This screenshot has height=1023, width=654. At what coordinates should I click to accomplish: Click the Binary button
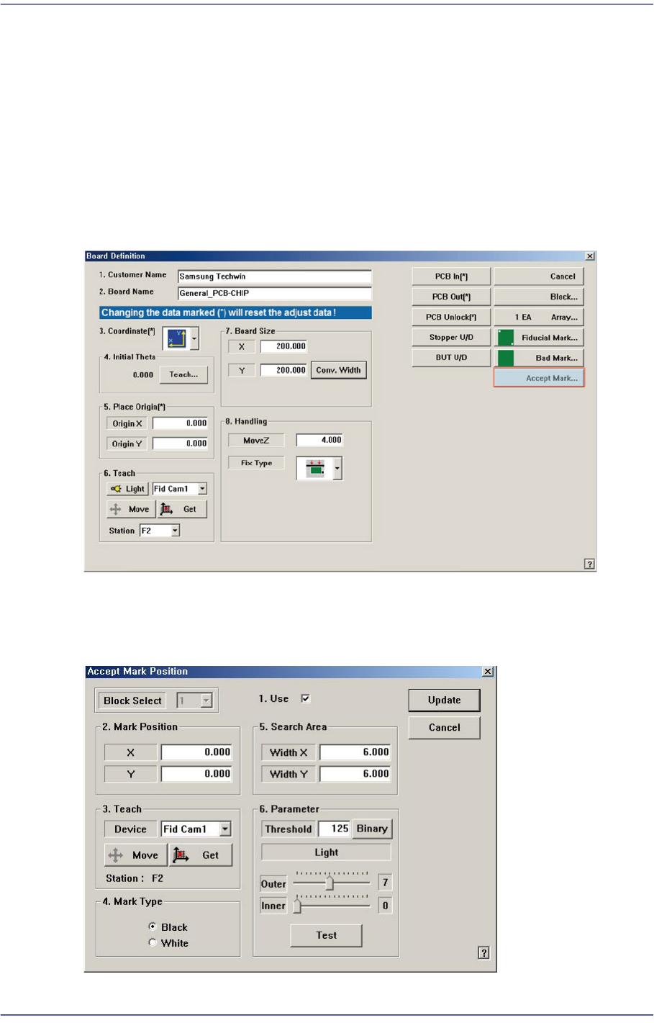coord(372,829)
